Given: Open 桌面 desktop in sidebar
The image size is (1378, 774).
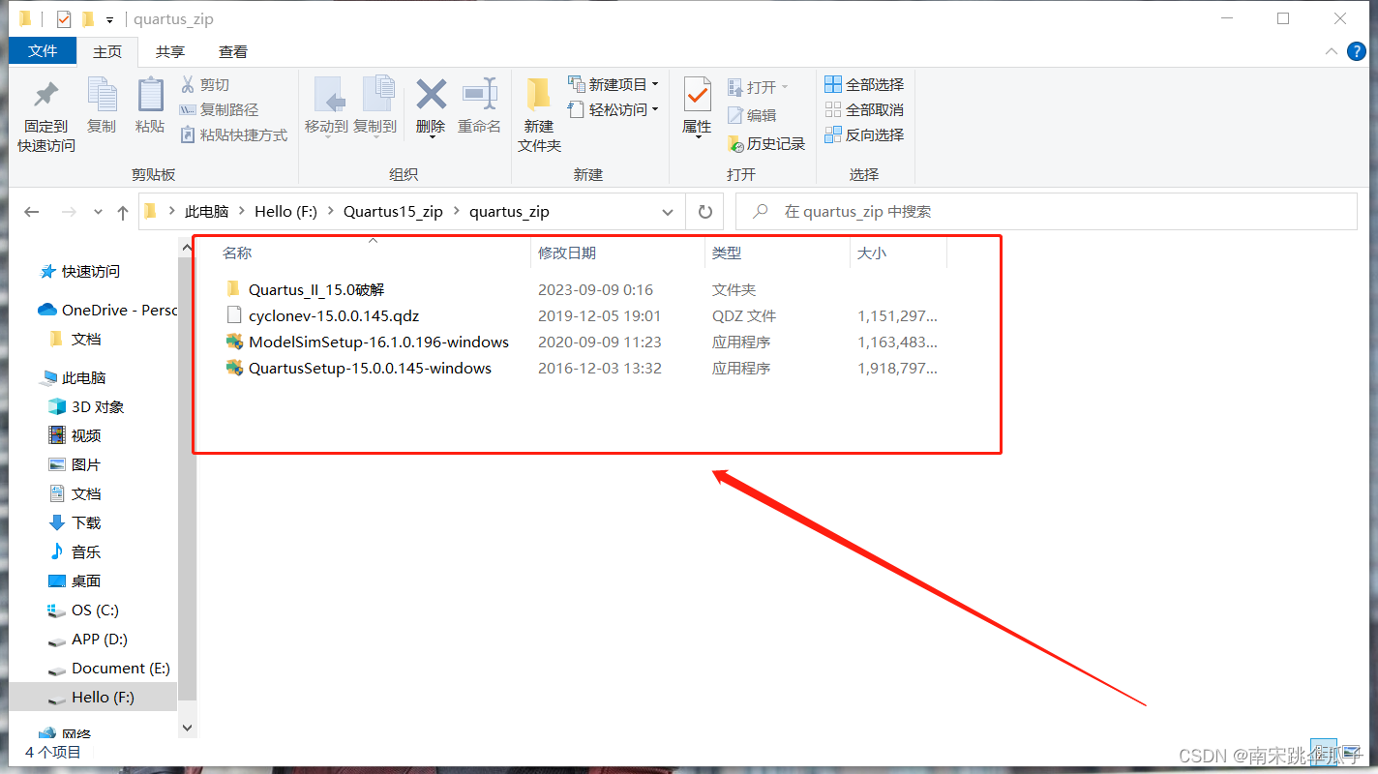Looking at the screenshot, I should [x=75, y=580].
